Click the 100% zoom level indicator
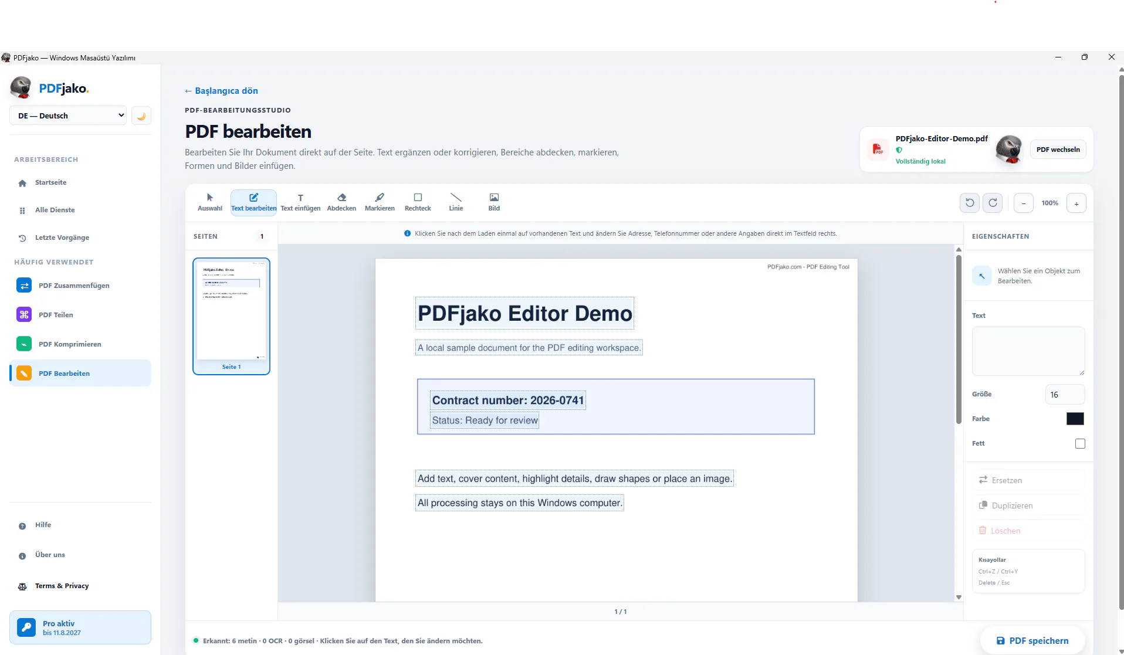Screen dimensions: 1124x655 1049,203
